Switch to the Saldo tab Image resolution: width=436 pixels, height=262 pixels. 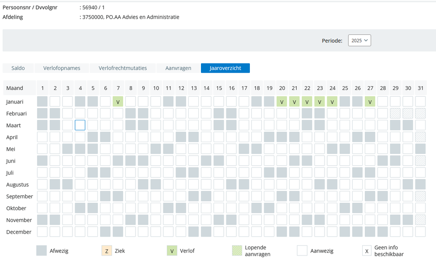(x=18, y=68)
